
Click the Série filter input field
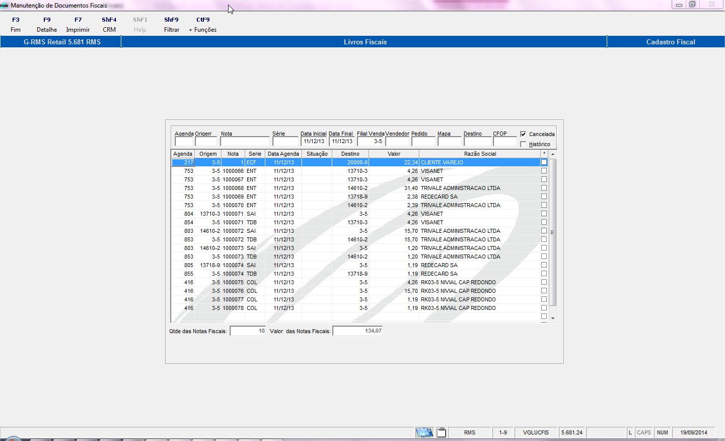[x=285, y=142]
